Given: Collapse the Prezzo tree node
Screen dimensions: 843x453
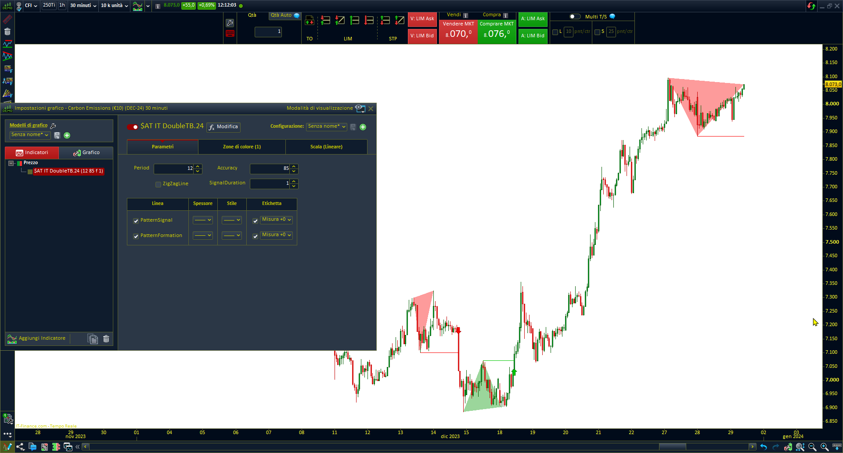Looking at the screenshot, I should (x=11, y=163).
